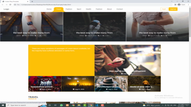
Task: Open hero card with man checking wristwatch
Action: coord(158,27)
